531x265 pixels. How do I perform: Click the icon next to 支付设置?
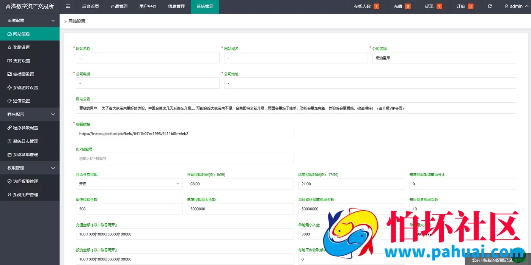[x=10, y=61]
